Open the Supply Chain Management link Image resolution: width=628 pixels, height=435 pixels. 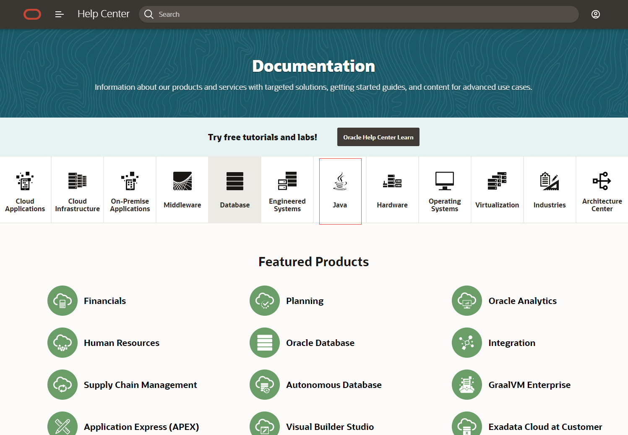coord(141,385)
